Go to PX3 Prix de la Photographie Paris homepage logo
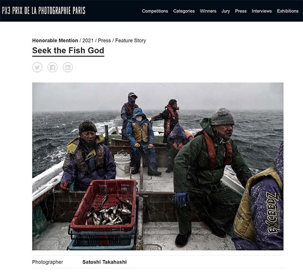This screenshot has height=279, width=303. (44, 10)
